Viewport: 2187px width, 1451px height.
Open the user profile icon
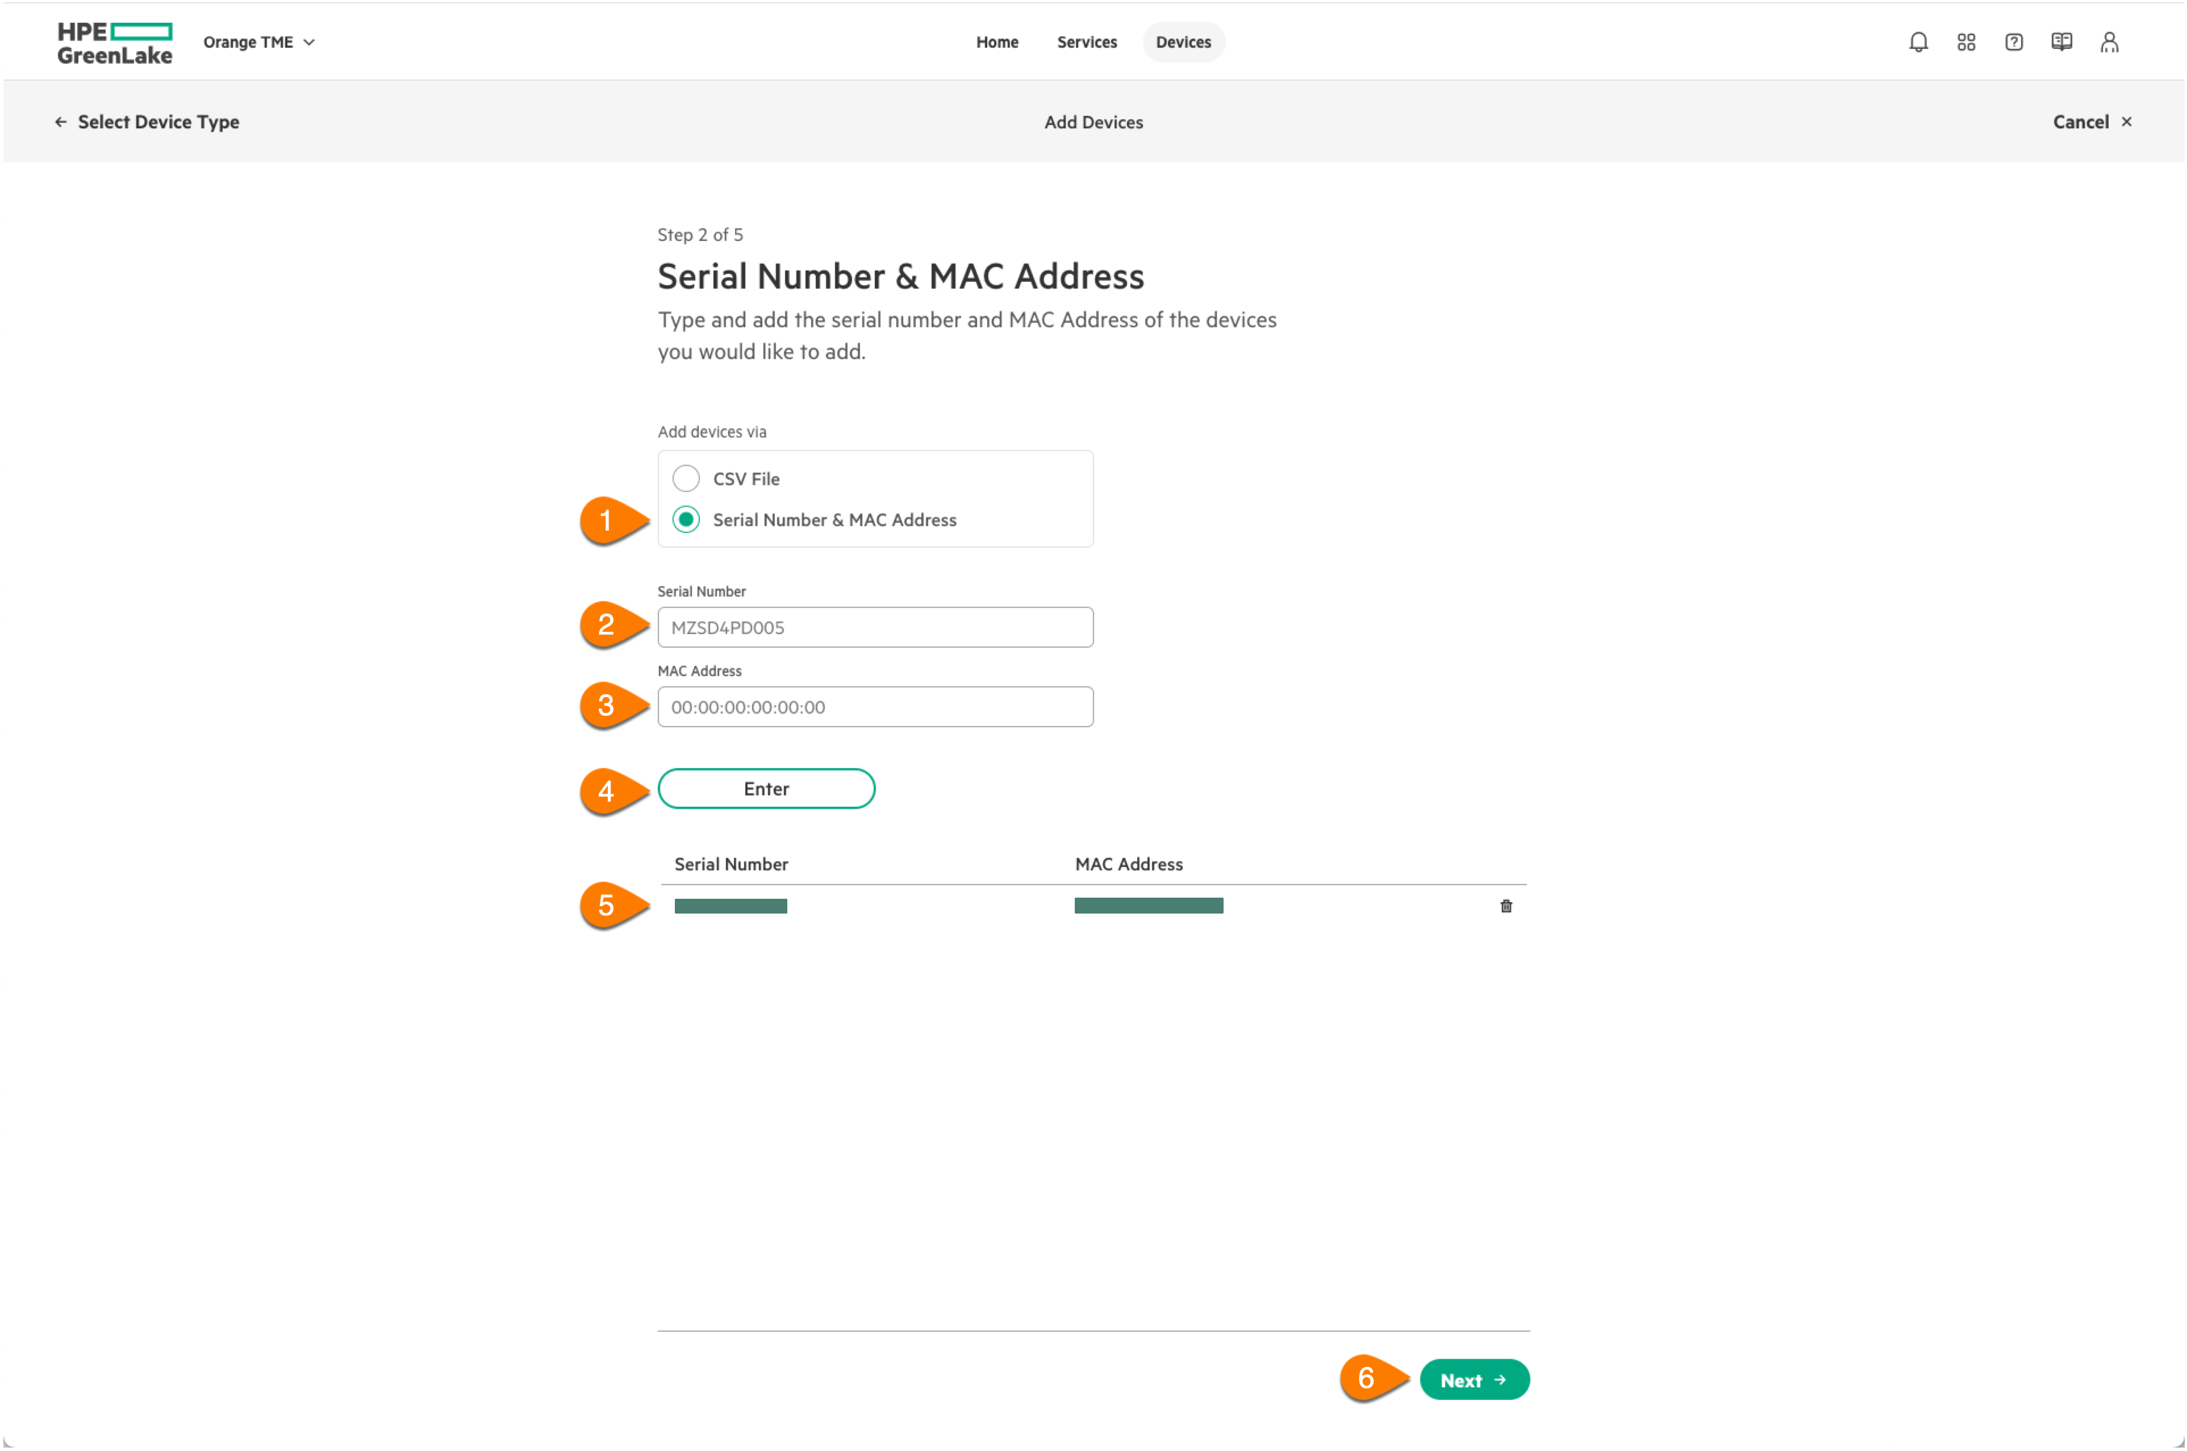2109,41
